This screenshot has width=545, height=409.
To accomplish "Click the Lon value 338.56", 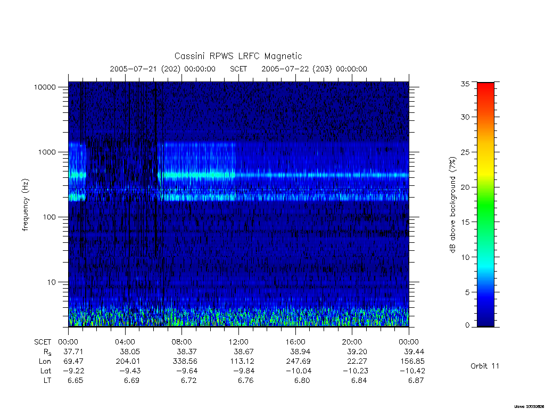I will point(185,362).
